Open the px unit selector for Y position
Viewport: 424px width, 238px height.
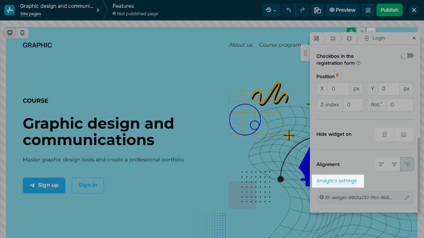(x=406, y=89)
